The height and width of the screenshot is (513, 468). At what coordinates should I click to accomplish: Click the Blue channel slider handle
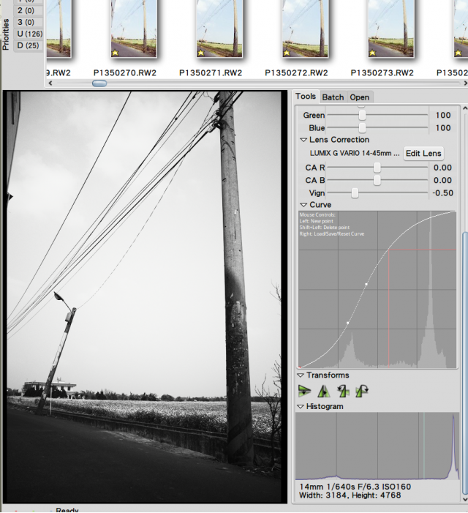pyautogui.click(x=362, y=127)
